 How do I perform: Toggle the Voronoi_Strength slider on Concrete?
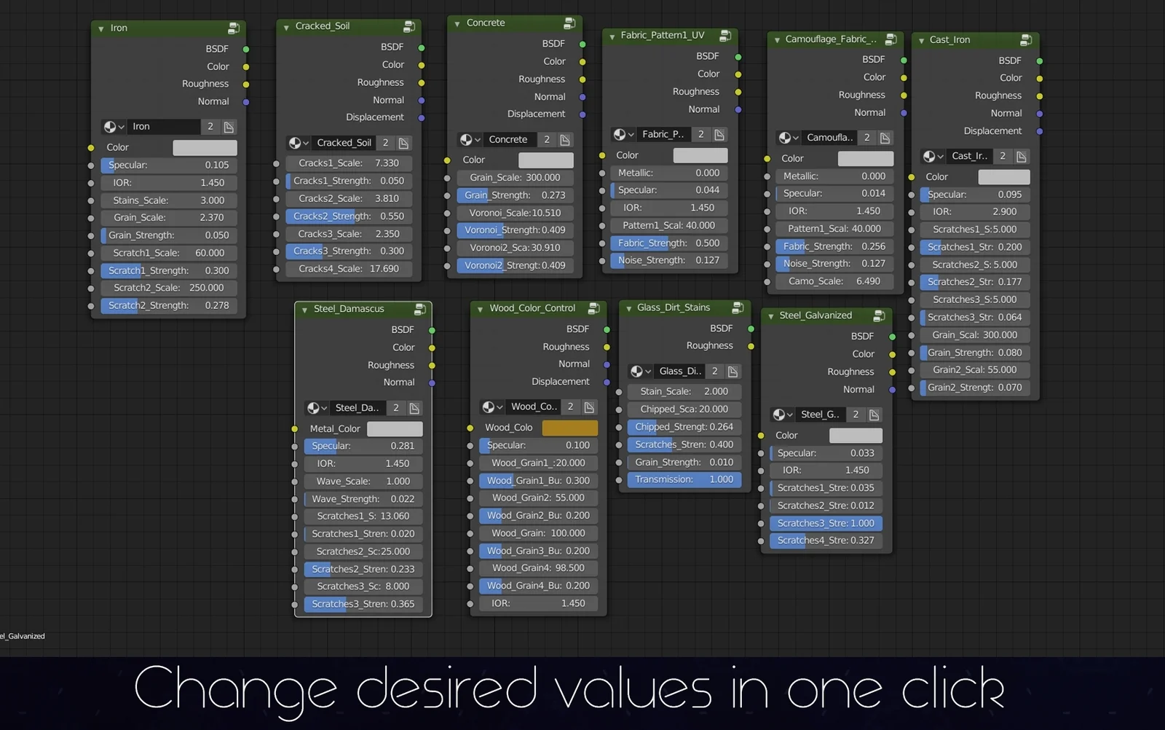point(514,229)
